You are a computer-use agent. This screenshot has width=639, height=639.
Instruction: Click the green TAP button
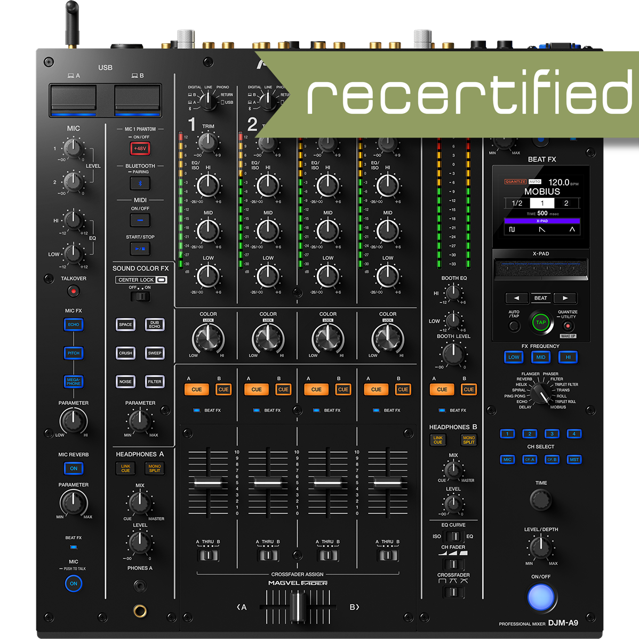[541, 322]
